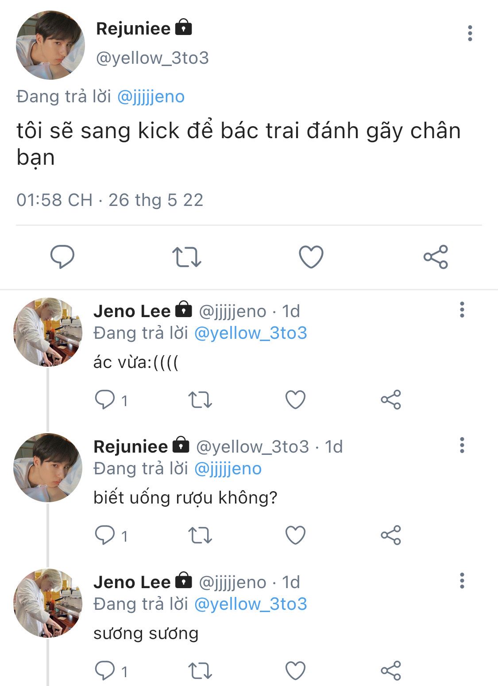Viewport: 498px width, 686px height.
Task: Share the 'biết uống rượu không?' reply
Action: point(390,535)
